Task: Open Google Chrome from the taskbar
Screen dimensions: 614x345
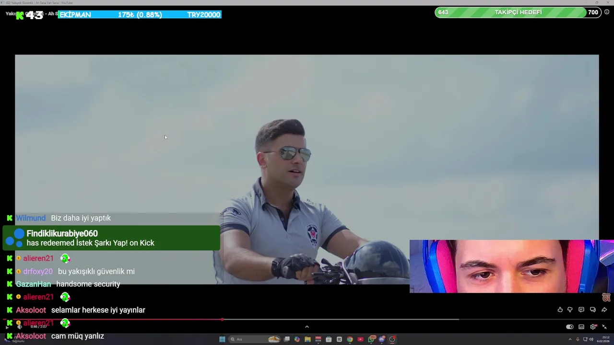Action: pyautogui.click(x=350, y=339)
